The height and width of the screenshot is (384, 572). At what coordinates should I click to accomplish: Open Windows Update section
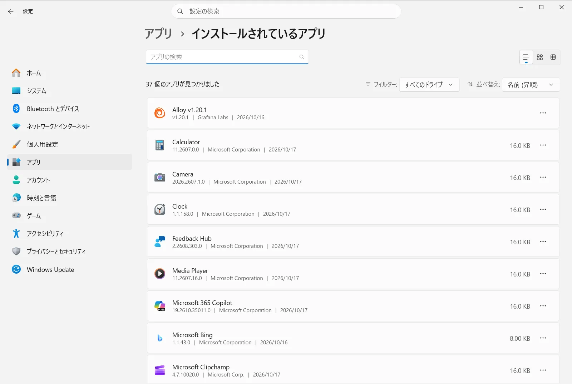(x=70, y=269)
